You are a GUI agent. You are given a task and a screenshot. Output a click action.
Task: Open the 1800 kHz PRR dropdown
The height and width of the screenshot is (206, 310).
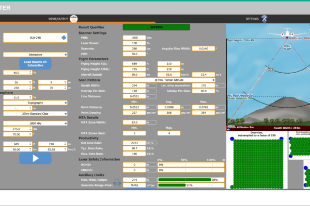coord(36,124)
